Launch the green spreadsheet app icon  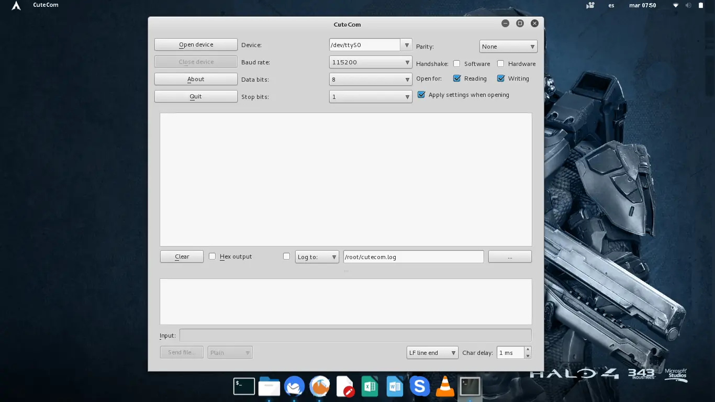tap(370, 386)
